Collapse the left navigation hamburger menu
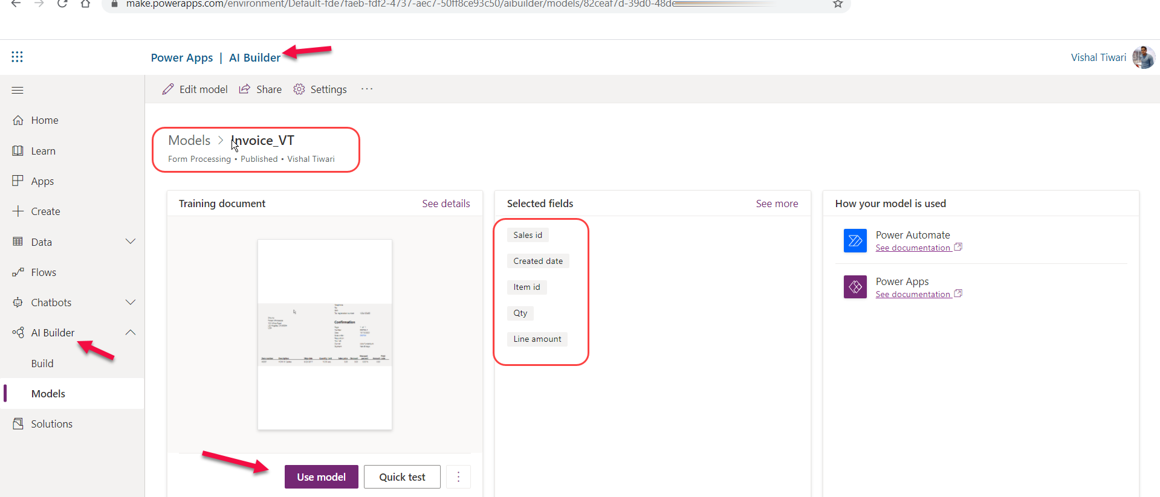The width and height of the screenshot is (1160, 497). (18, 90)
